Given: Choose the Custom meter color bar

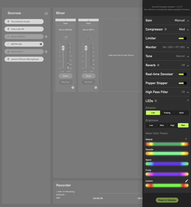Looking at the screenshot, I should (x=167, y=186).
